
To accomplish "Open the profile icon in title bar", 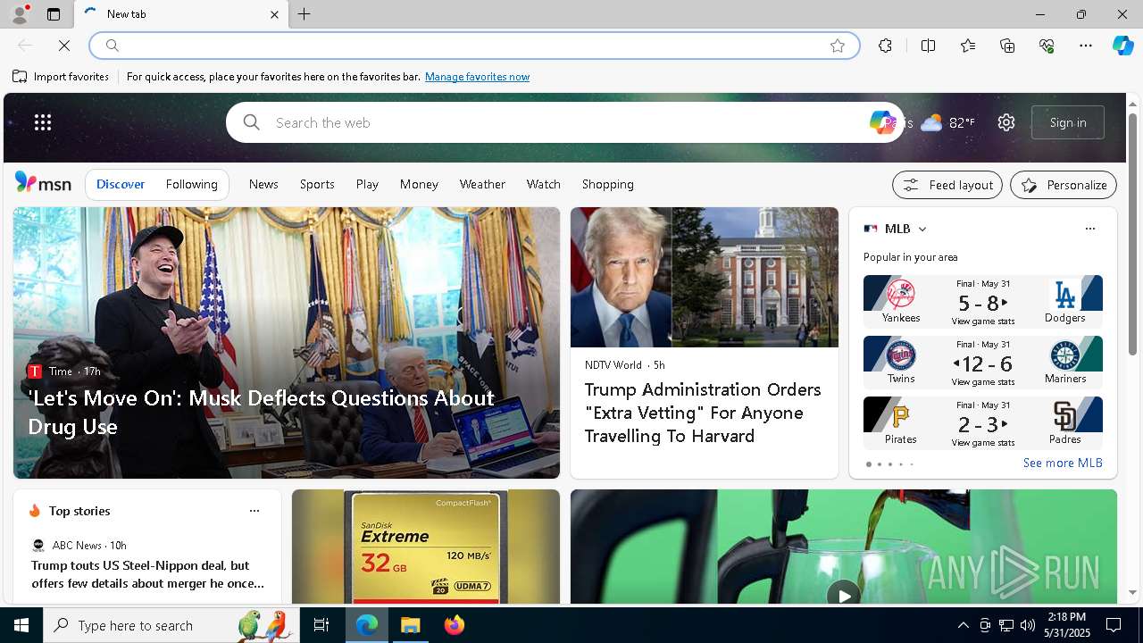I will 19,14.
